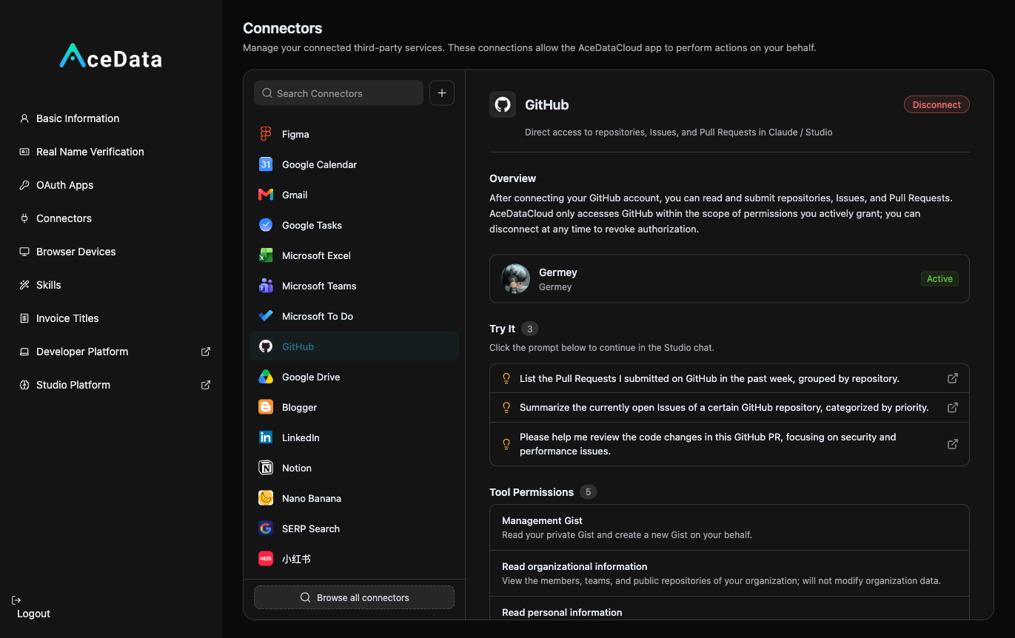Click Read organizational information permission row

pos(729,574)
